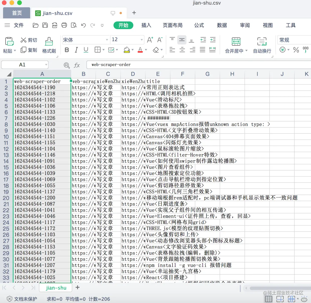Toggle horizontal center alignment

tap(182, 50)
